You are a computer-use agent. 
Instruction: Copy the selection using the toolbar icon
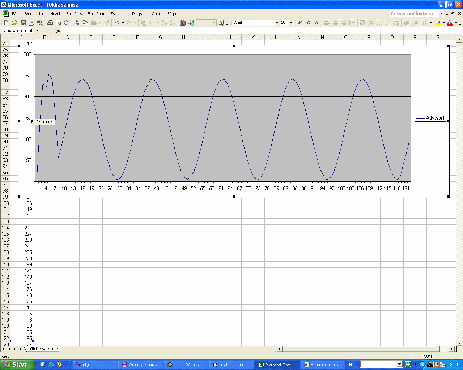(x=85, y=23)
